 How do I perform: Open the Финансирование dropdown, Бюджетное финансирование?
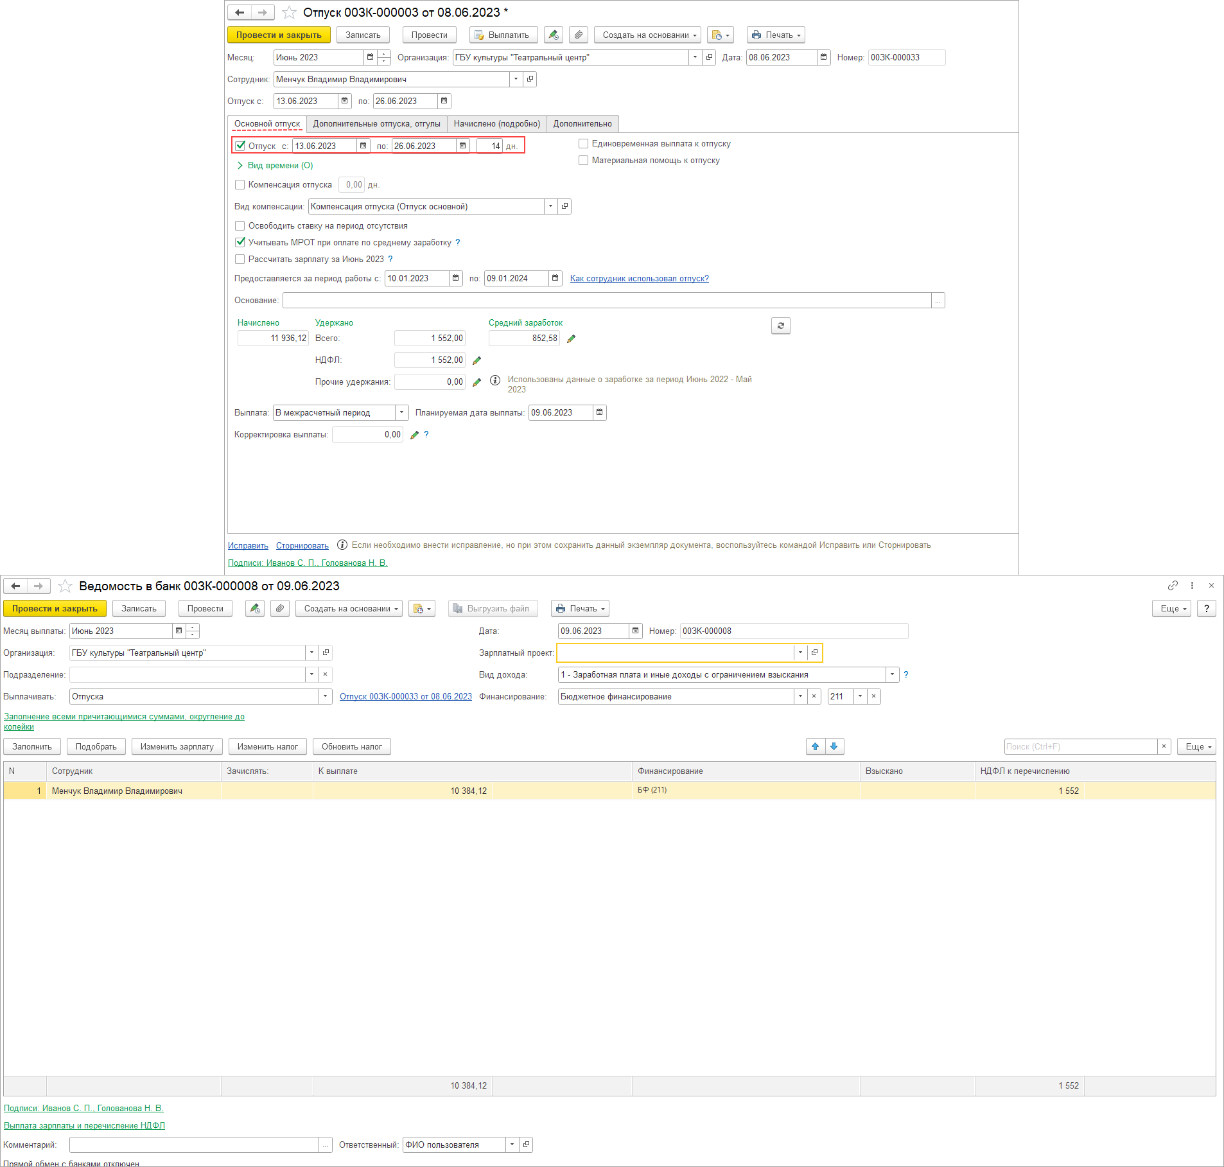click(800, 696)
